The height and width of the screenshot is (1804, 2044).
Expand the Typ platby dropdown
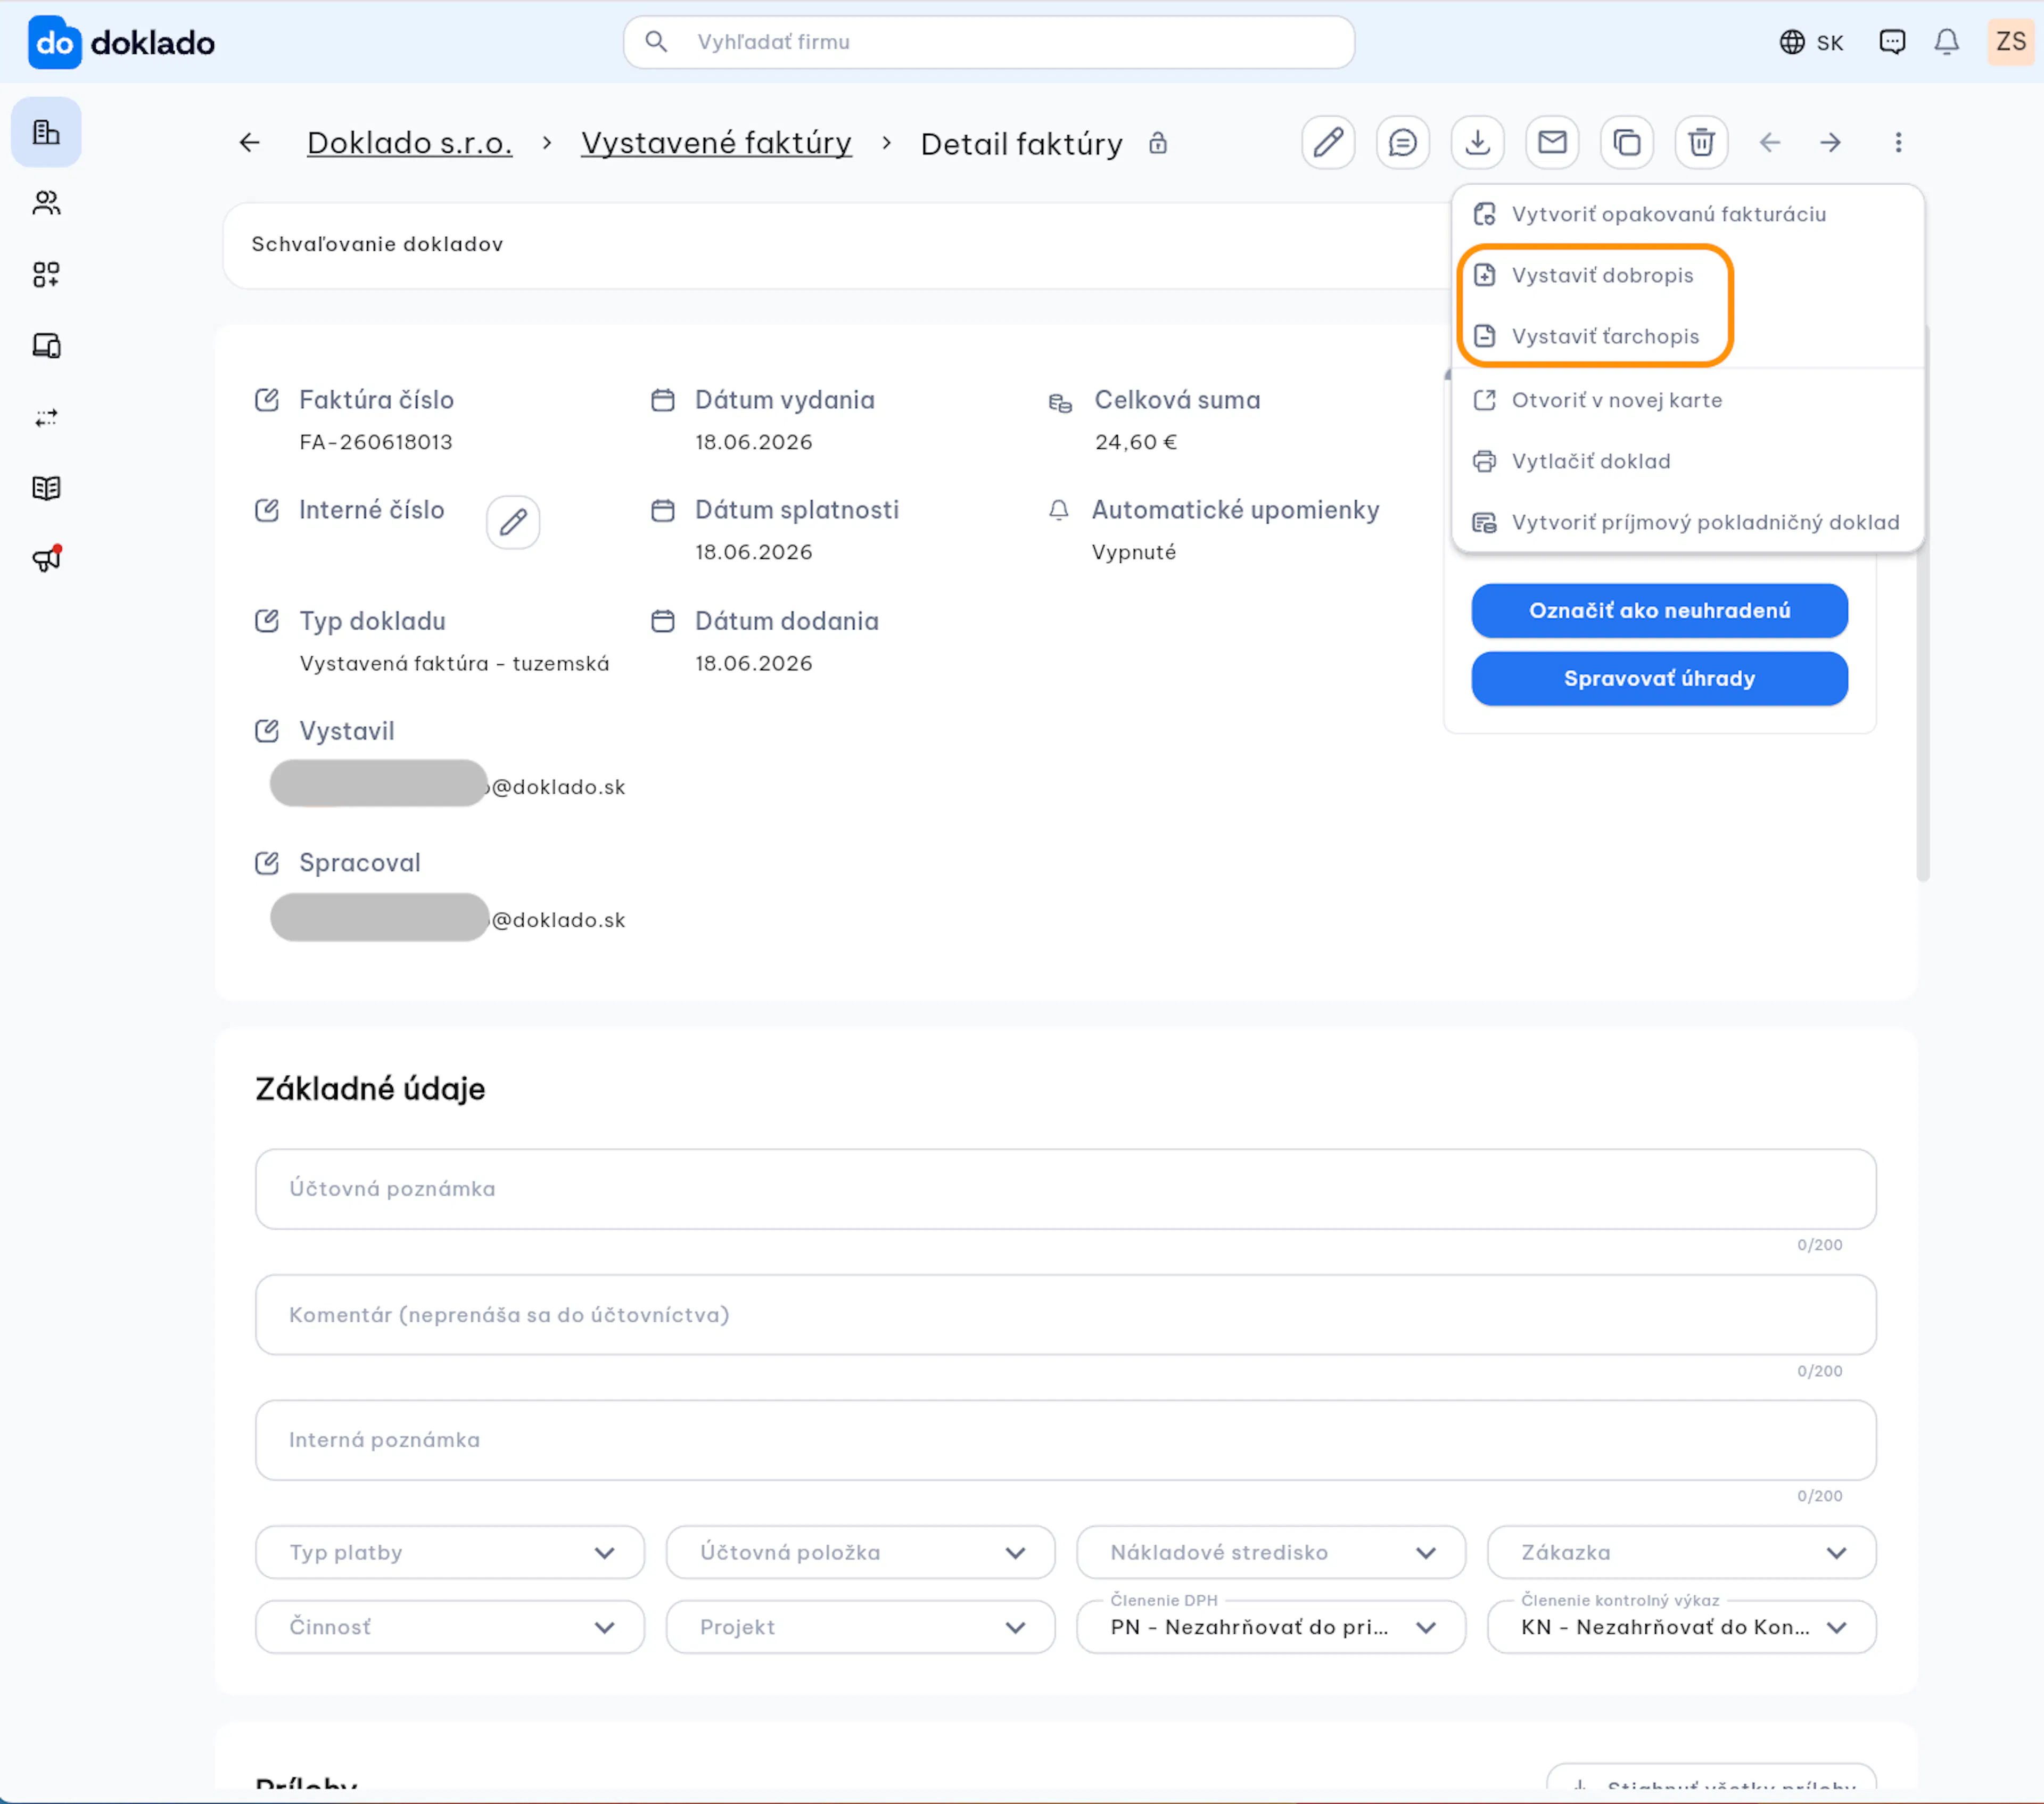click(x=450, y=1552)
